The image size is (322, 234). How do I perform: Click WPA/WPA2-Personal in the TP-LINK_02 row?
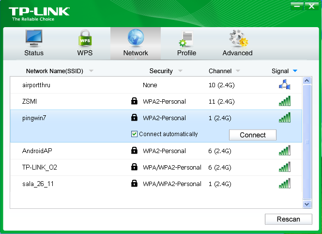click(172, 168)
